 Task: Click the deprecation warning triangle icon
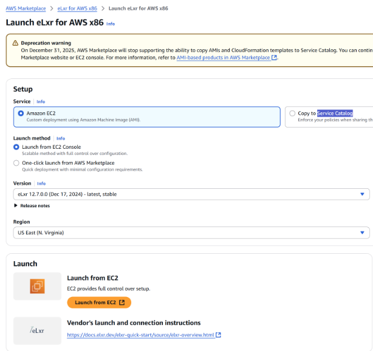(x=15, y=43)
